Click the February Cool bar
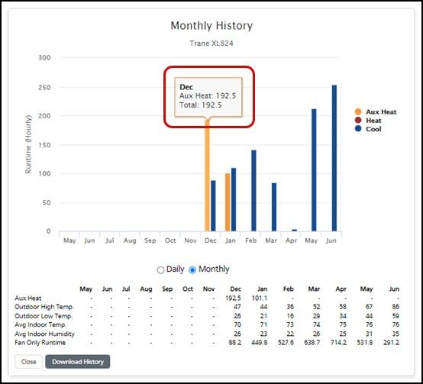Screen dimensions: 423x384 pyautogui.click(x=253, y=191)
